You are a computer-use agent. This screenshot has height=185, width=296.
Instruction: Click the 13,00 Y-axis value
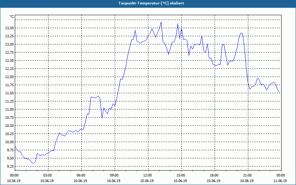[10, 44]
